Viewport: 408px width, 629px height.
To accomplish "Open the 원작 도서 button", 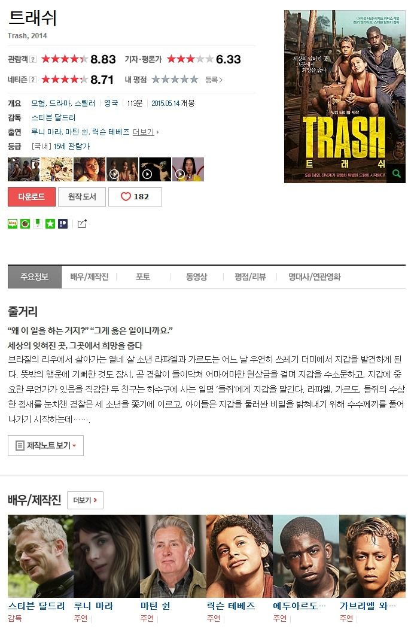I will tap(82, 196).
